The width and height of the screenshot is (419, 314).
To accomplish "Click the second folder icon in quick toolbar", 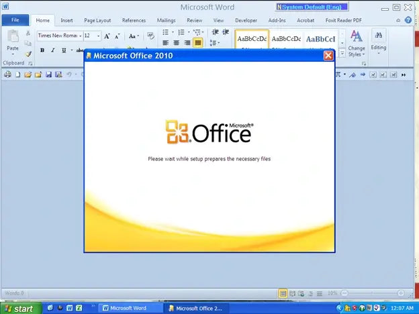I will (x=38, y=74).
